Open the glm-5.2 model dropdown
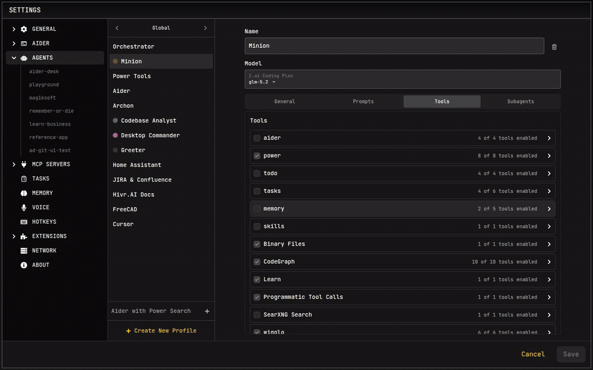Screen dimensions: 593x370 262,82
